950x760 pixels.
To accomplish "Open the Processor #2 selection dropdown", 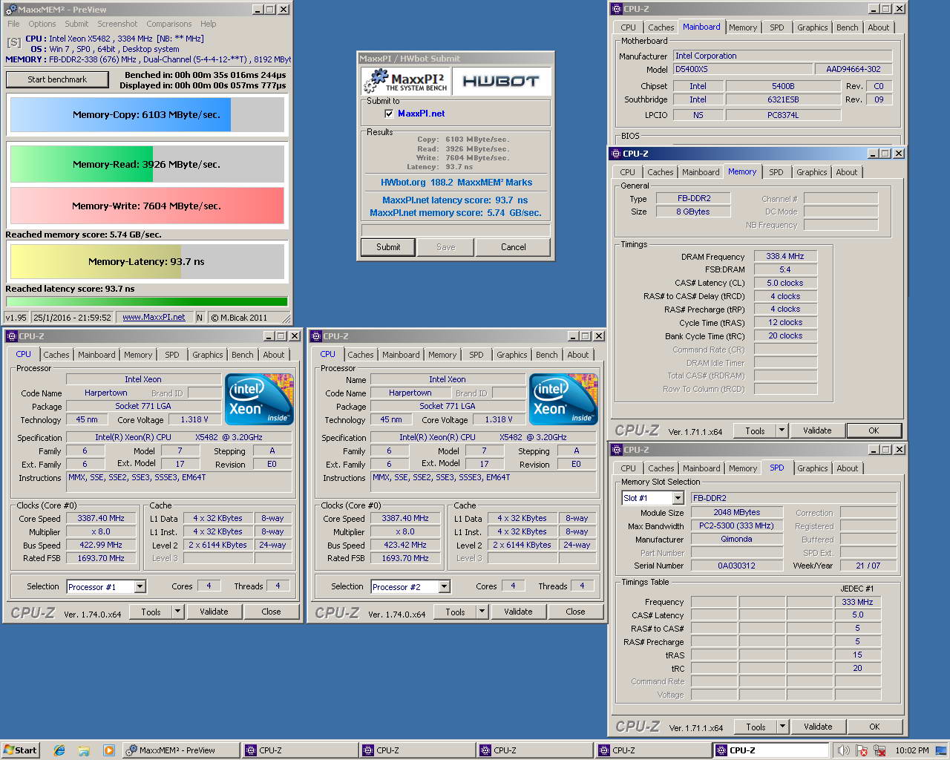I will (445, 587).
